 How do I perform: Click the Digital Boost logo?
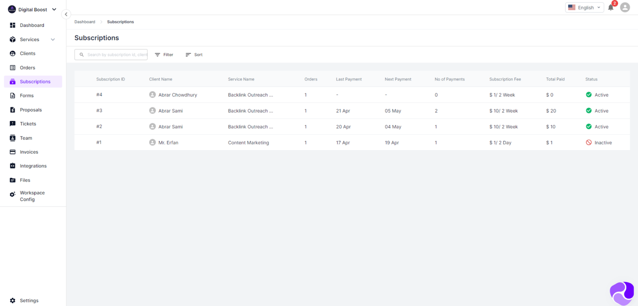pyautogui.click(x=12, y=9)
